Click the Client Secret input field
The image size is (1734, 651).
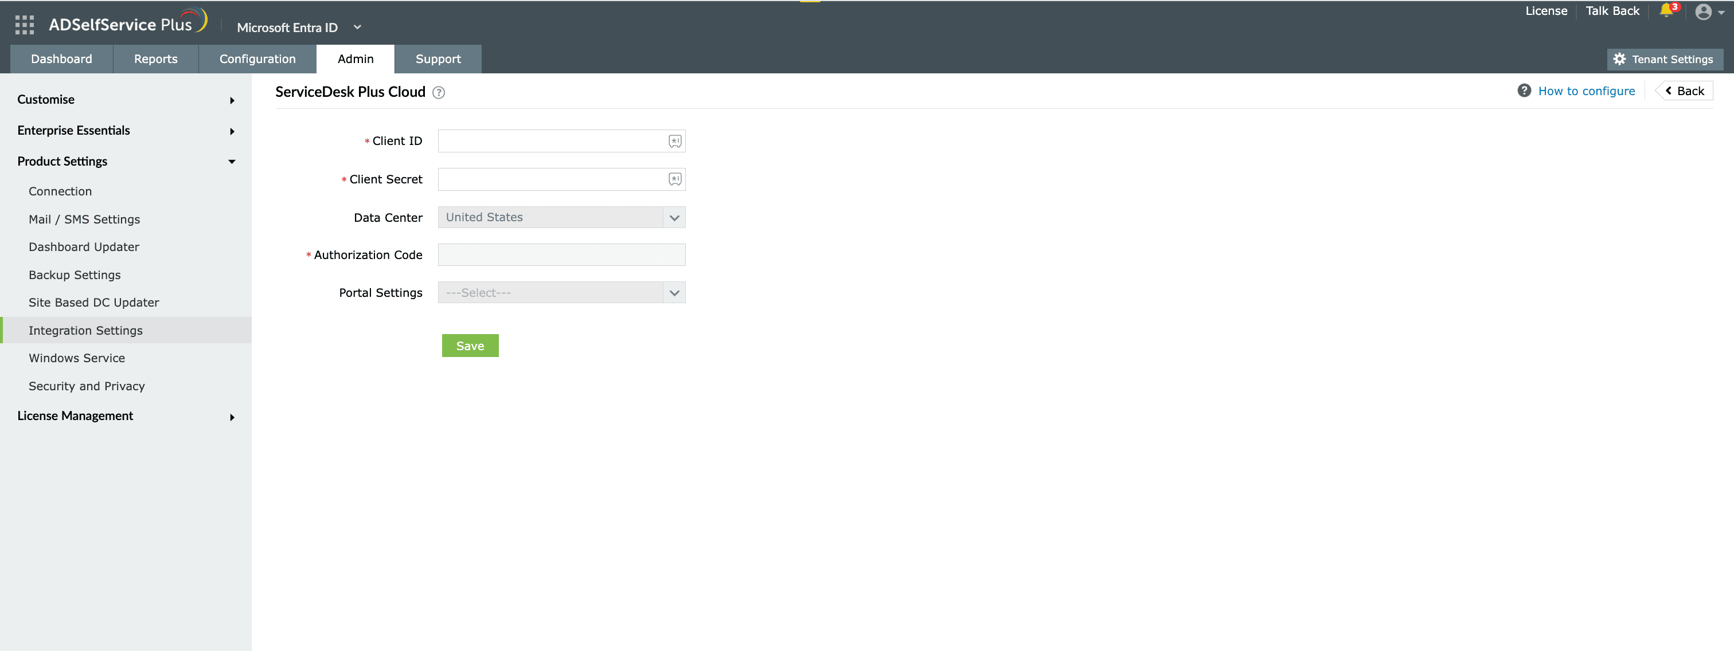coord(561,179)
